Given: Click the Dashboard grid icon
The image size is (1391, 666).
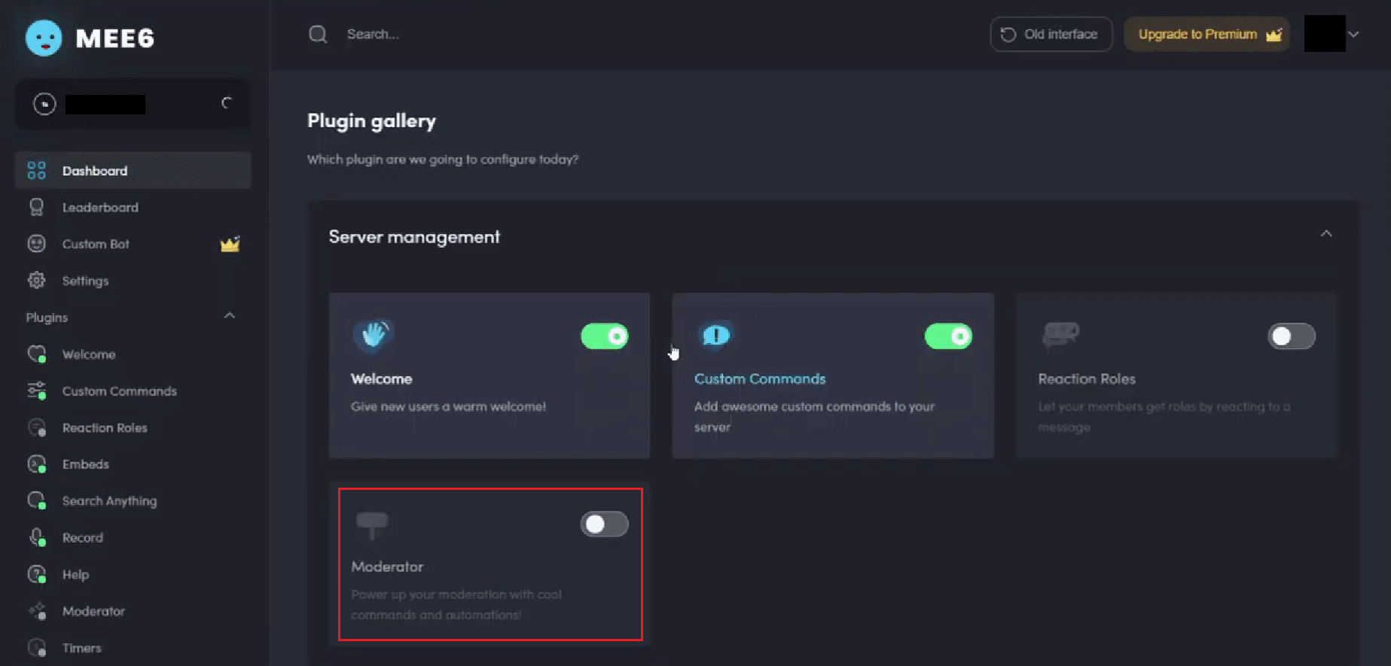Looking at the screenshot, I should click(36, 171).
